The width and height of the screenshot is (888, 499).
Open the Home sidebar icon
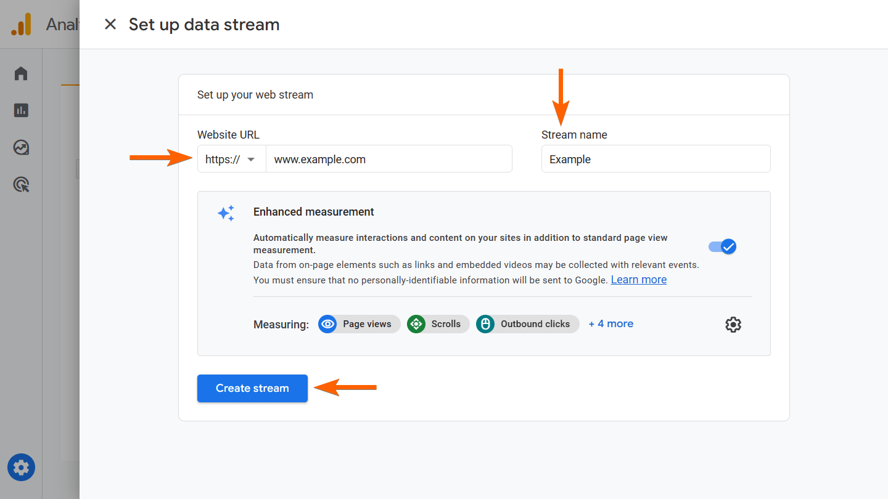pos(21,74)
